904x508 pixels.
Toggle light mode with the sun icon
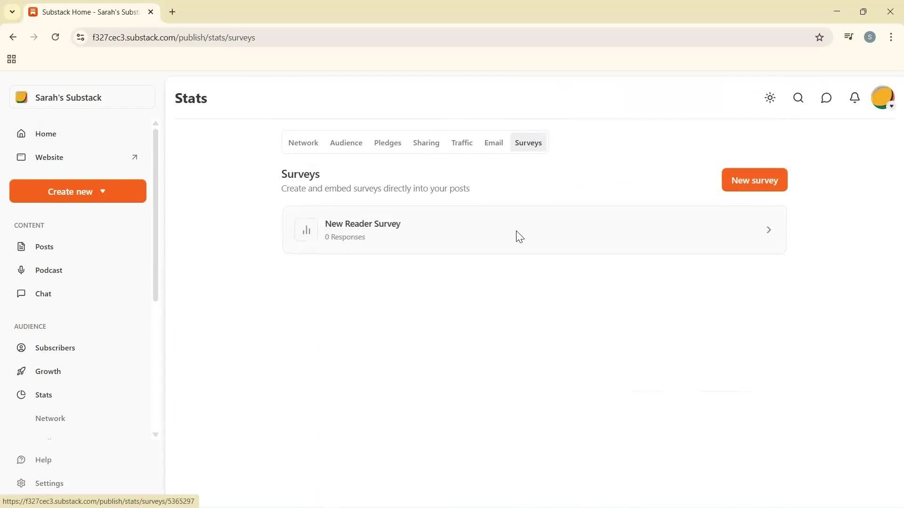click(770, 98)
